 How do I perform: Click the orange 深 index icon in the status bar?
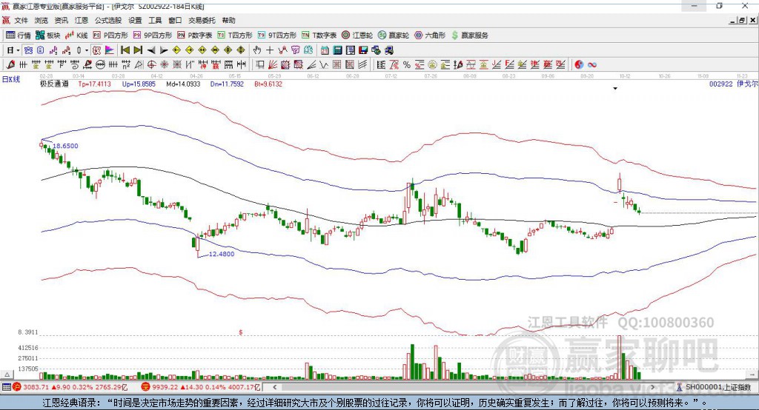(x=145, y=387)
